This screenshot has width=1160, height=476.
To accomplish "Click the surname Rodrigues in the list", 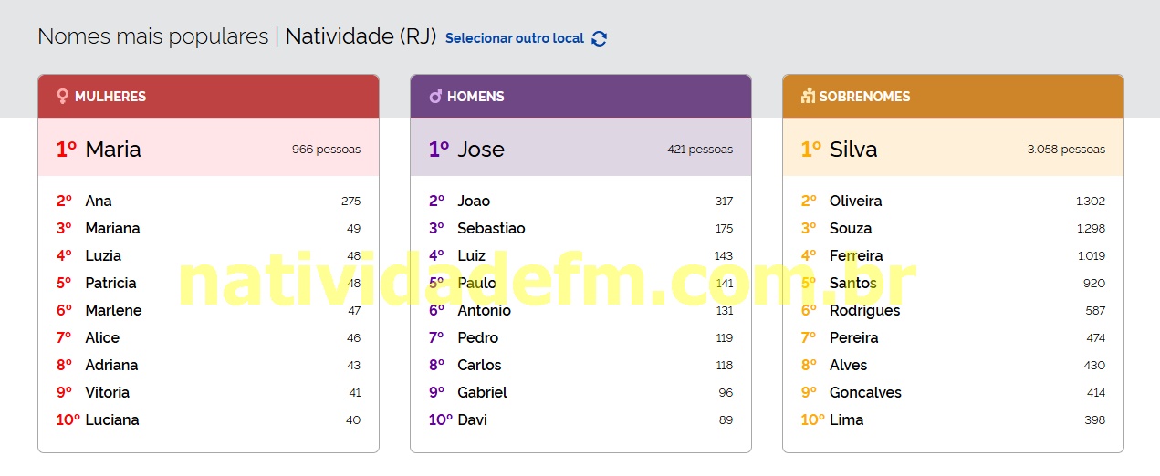I will pos(864,310).
